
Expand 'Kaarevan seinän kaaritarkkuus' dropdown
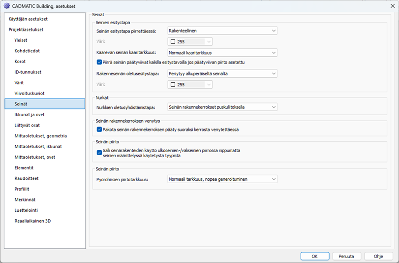(222, 52)
